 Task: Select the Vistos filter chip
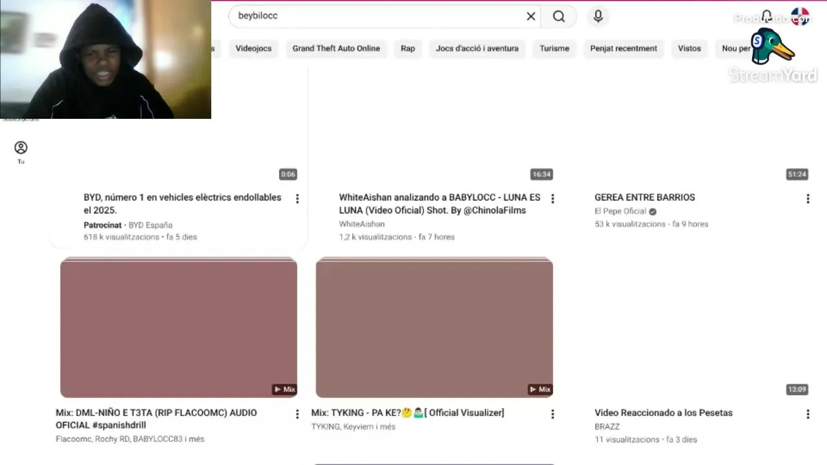point(689,48)
